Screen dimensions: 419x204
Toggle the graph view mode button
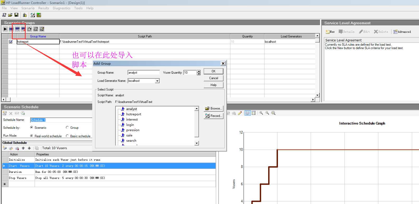247,113
